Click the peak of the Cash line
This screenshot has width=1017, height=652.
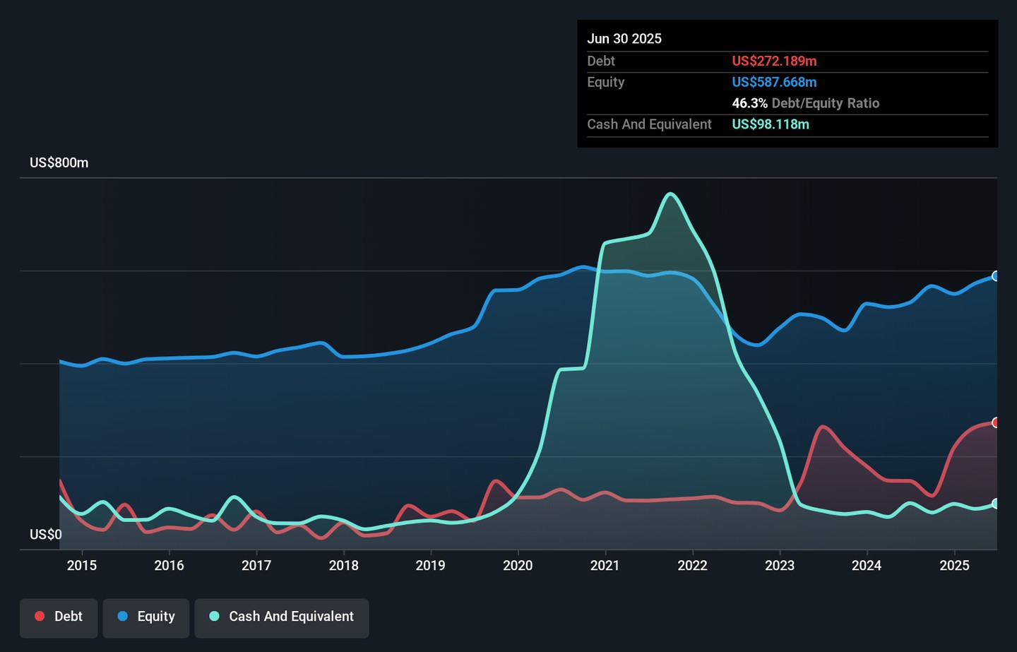point(670,194)
